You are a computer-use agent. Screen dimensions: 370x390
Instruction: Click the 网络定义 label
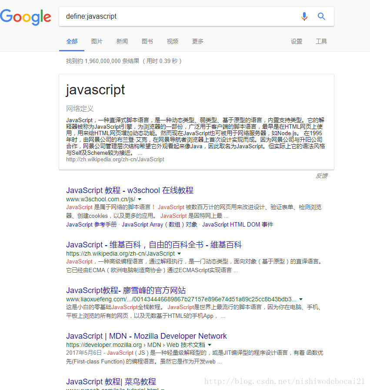(80, 109)
